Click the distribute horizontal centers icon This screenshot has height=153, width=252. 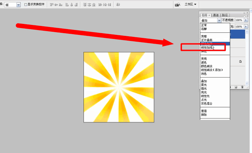point(105,5)
